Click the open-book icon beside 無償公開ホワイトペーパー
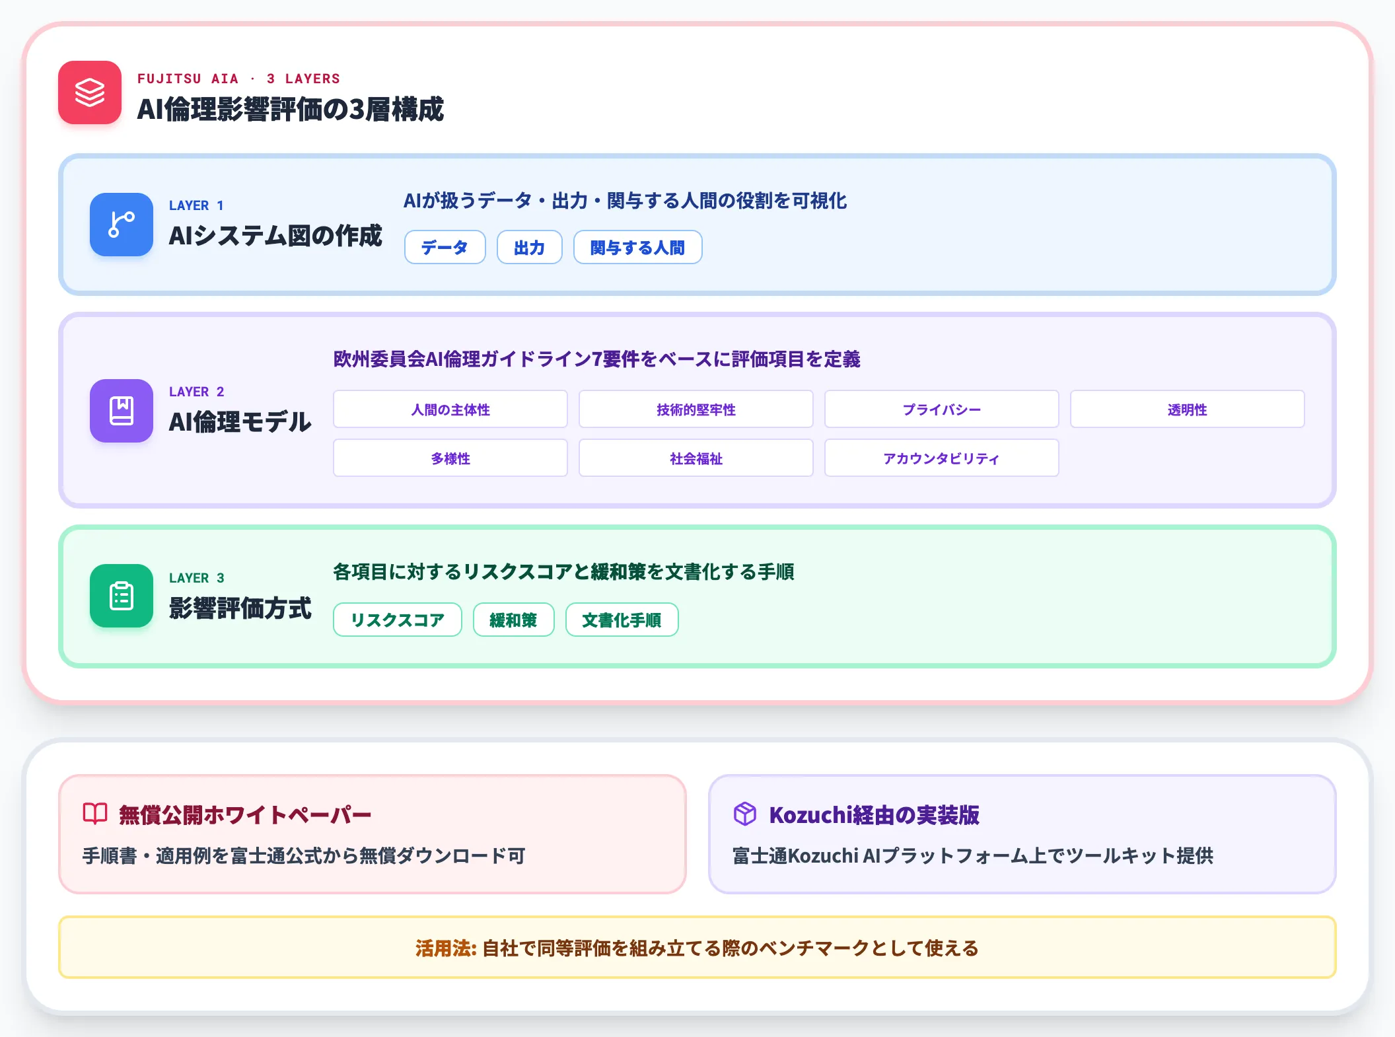 [x=95, y=814]
